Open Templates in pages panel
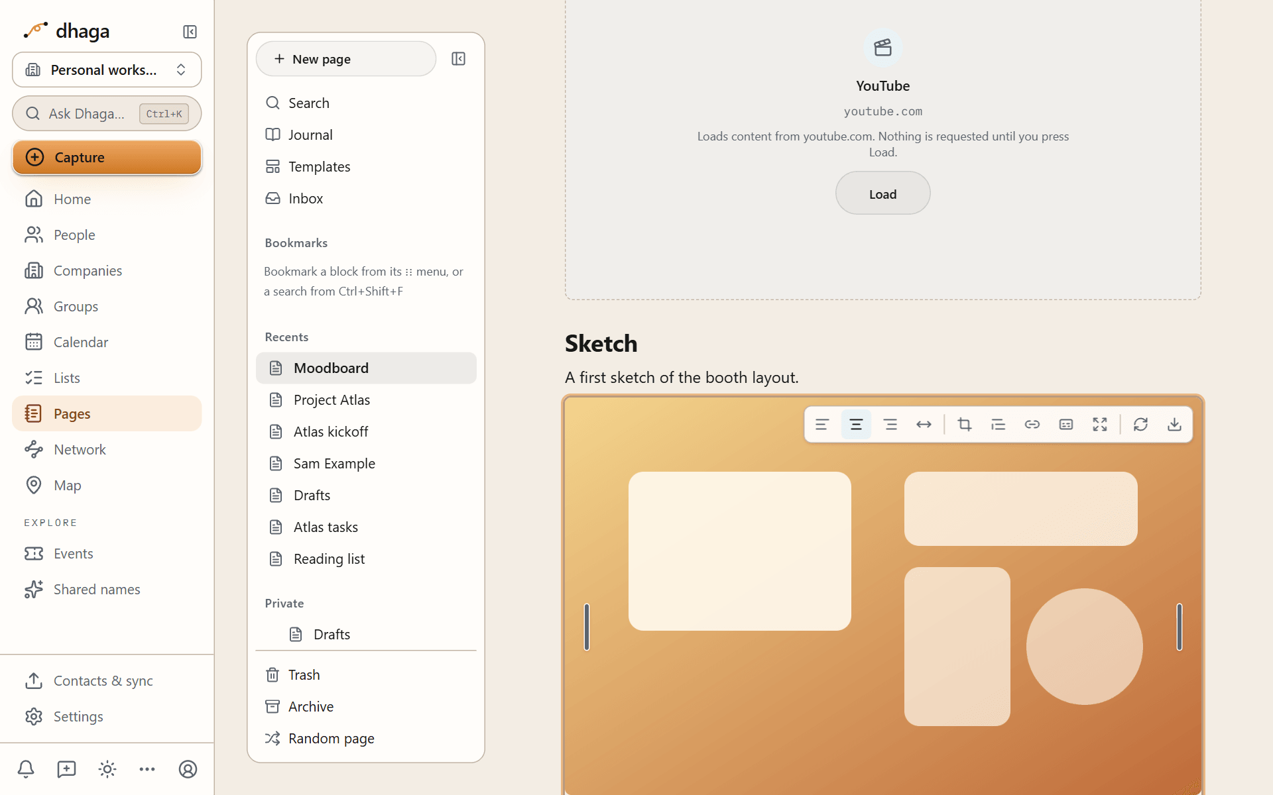The height and width of the screenshot is (795, 1273). (366, 166)
